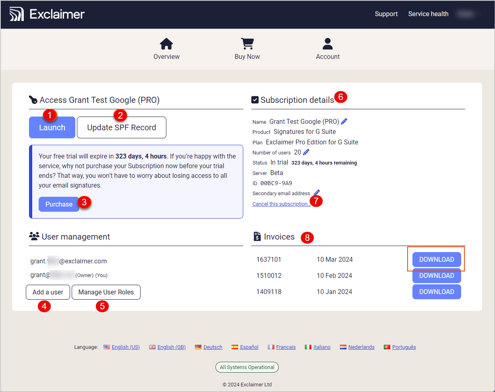
Task: Edit secondary email address pencil icon
Action: 316,192
